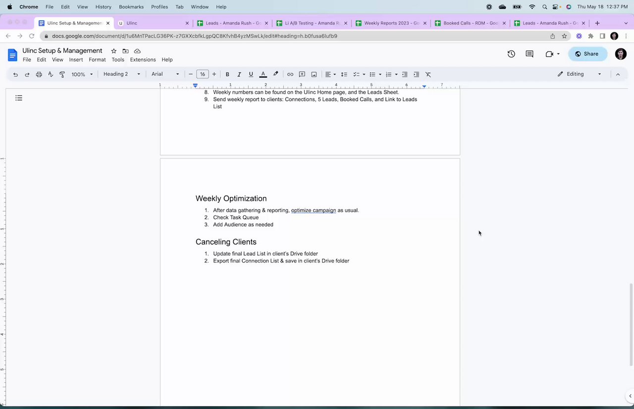This screenshot has width=634, height=409.
Task: Open the Extensions menu in Google Docs
Action: coord(143,60)
